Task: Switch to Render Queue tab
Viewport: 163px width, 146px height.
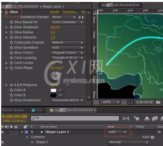Action: [13, 110]
